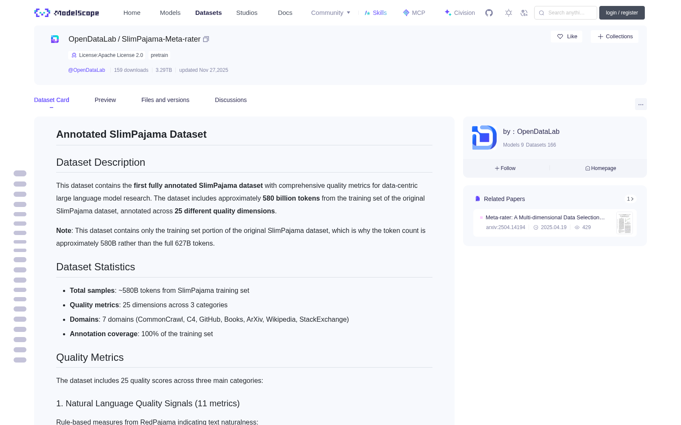Open the Skills section
The height and width of the screenshot is (425, 681).
375,13
